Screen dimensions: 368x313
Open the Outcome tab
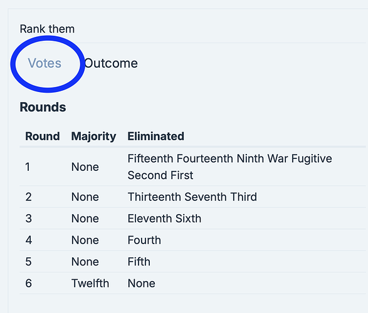click(111, 63)
